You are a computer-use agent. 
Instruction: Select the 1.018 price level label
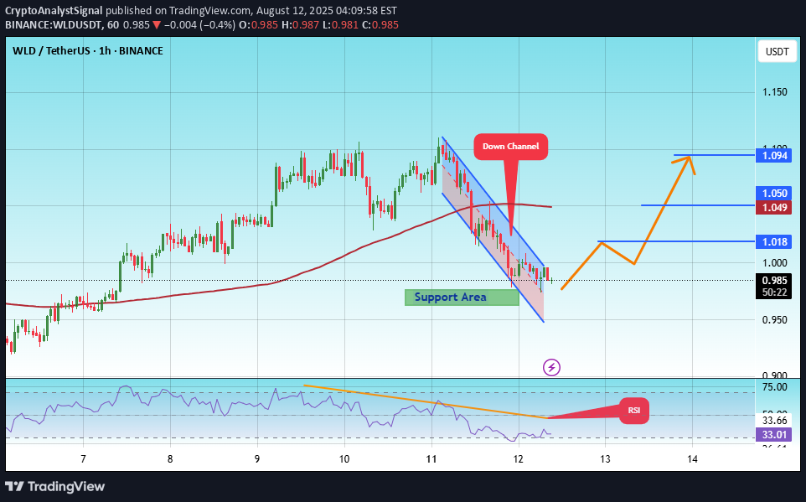click(773, 241)
